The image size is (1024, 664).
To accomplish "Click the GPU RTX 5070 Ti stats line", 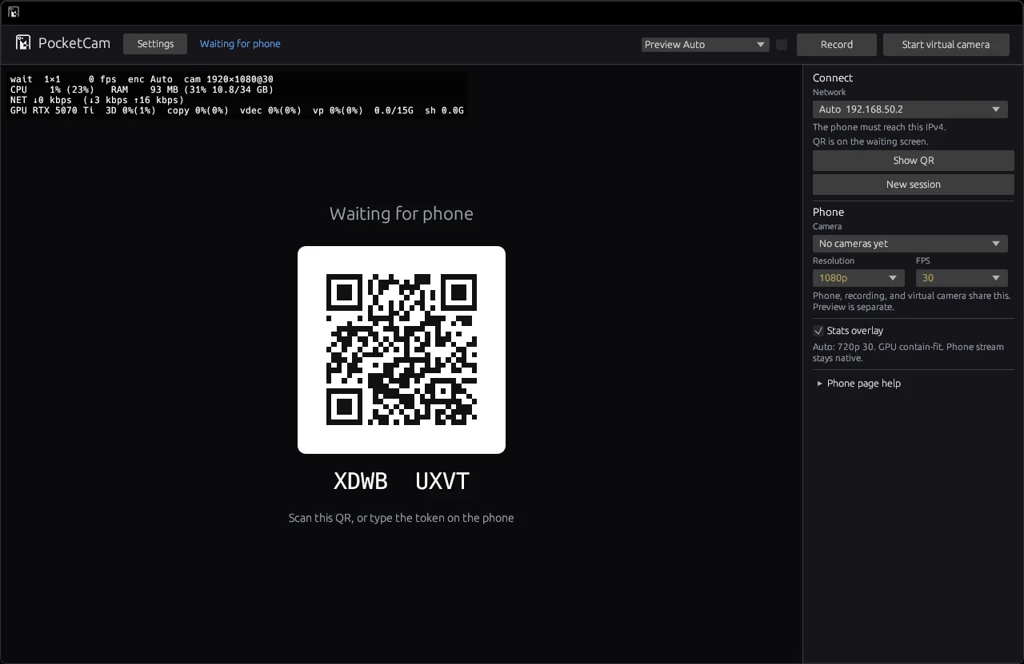I will [237, 110].
